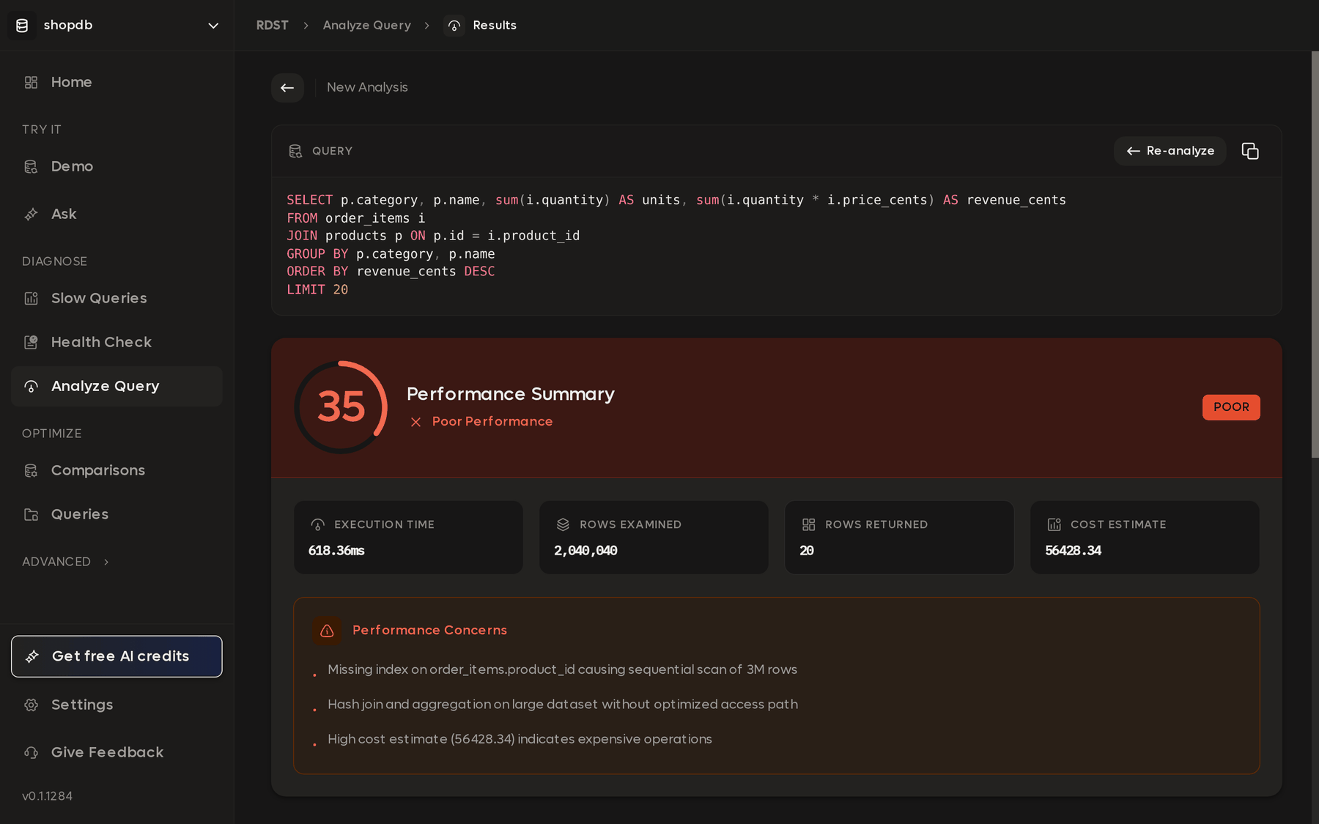This screenshot has width=1319, height=824.
Task: Click the Ask sparkle icon
Action: 31,214
